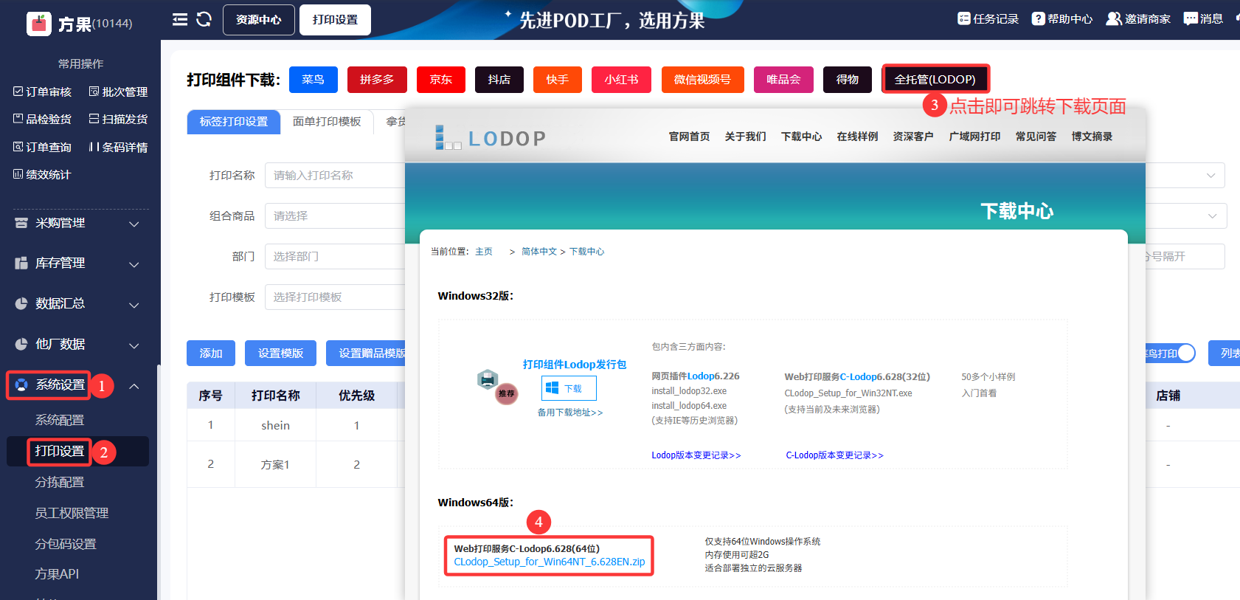1240x600 pixels.
Task: Open the 打印模板 select dropdown
Action: pos(336,297)
